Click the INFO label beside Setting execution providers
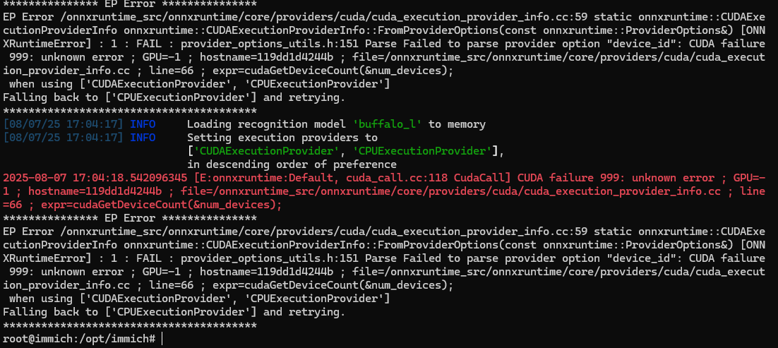 [x=143, y=138]
